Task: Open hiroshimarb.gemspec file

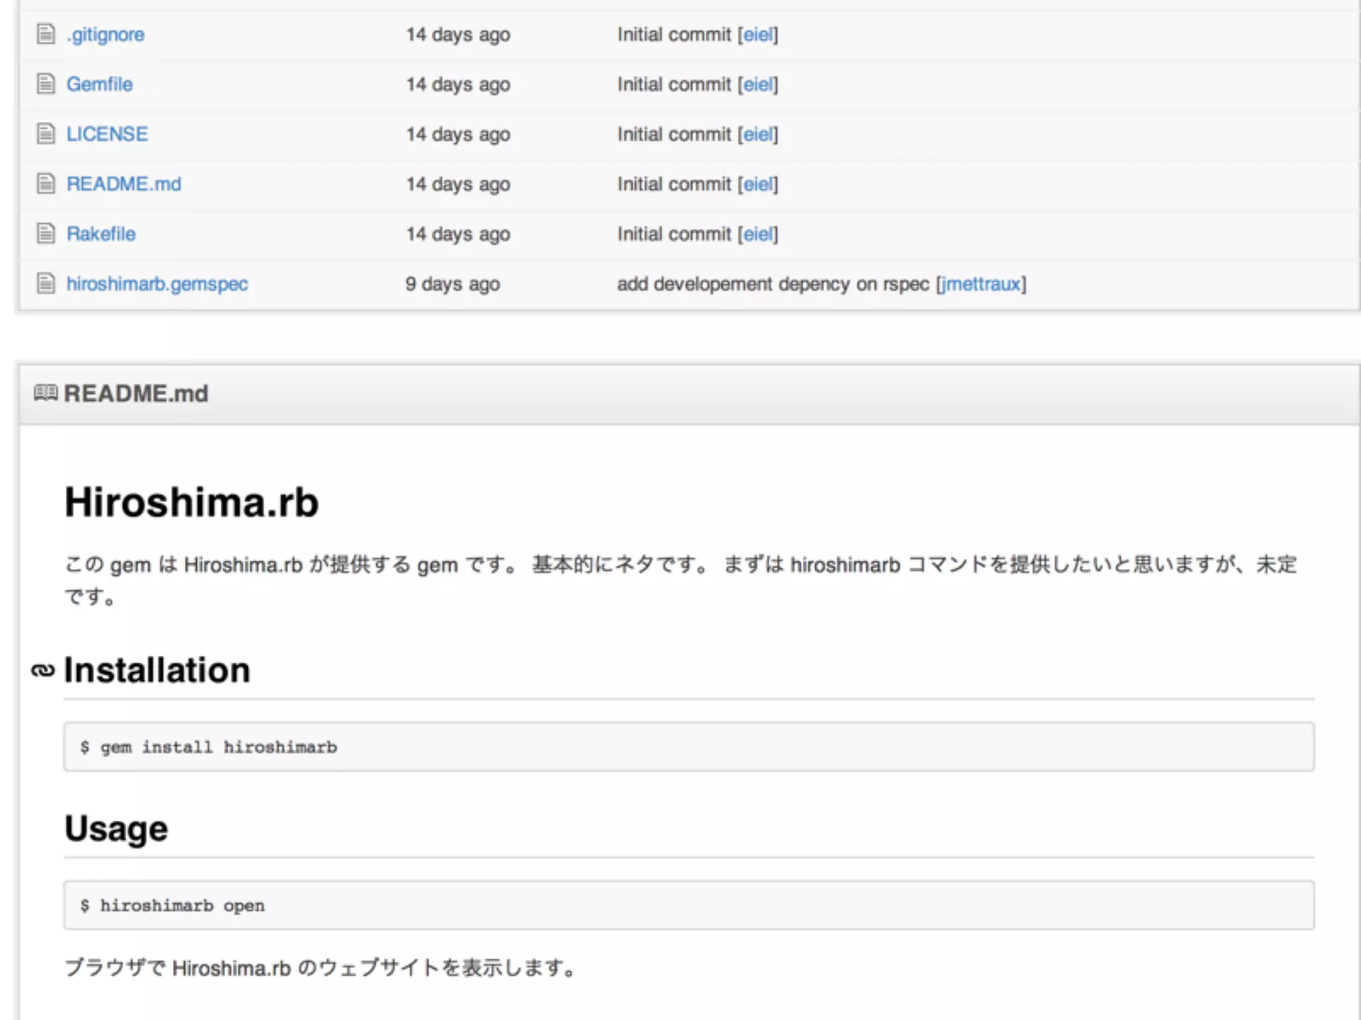Action: (x=157, y=284)
